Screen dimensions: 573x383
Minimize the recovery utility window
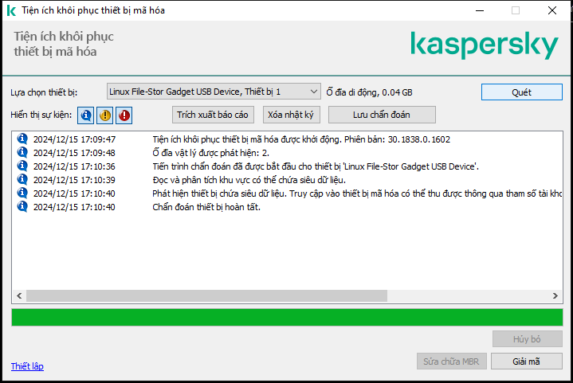pyautogui.click(x=480, y=10)
